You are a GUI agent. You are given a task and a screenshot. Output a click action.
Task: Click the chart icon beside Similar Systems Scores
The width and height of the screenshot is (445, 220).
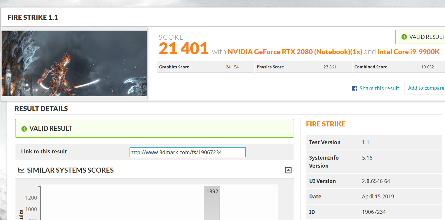point(21,170)
